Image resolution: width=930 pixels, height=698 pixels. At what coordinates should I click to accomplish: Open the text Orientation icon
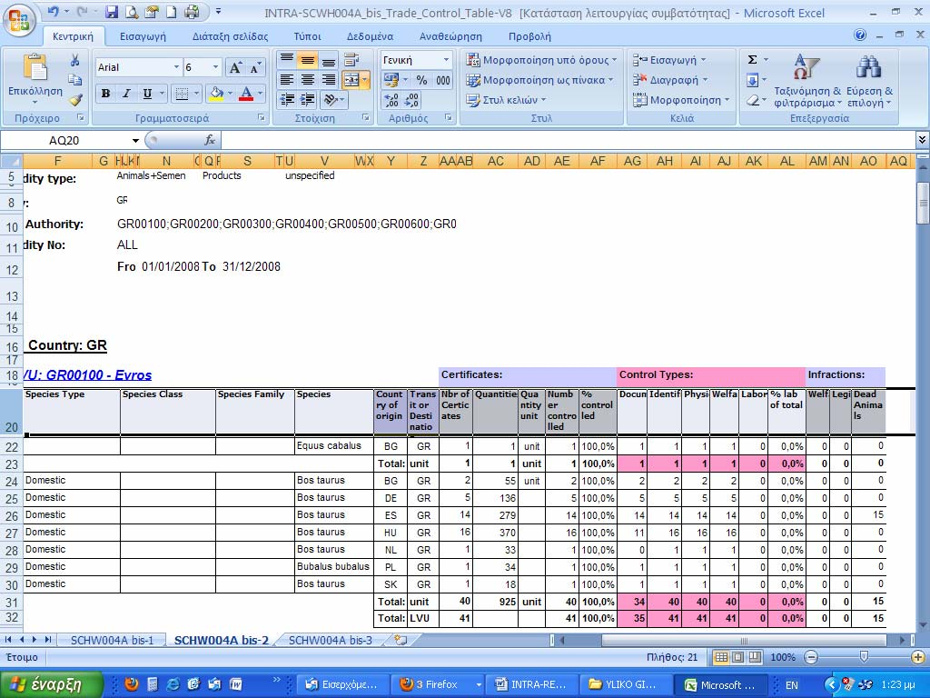point(331,100)
